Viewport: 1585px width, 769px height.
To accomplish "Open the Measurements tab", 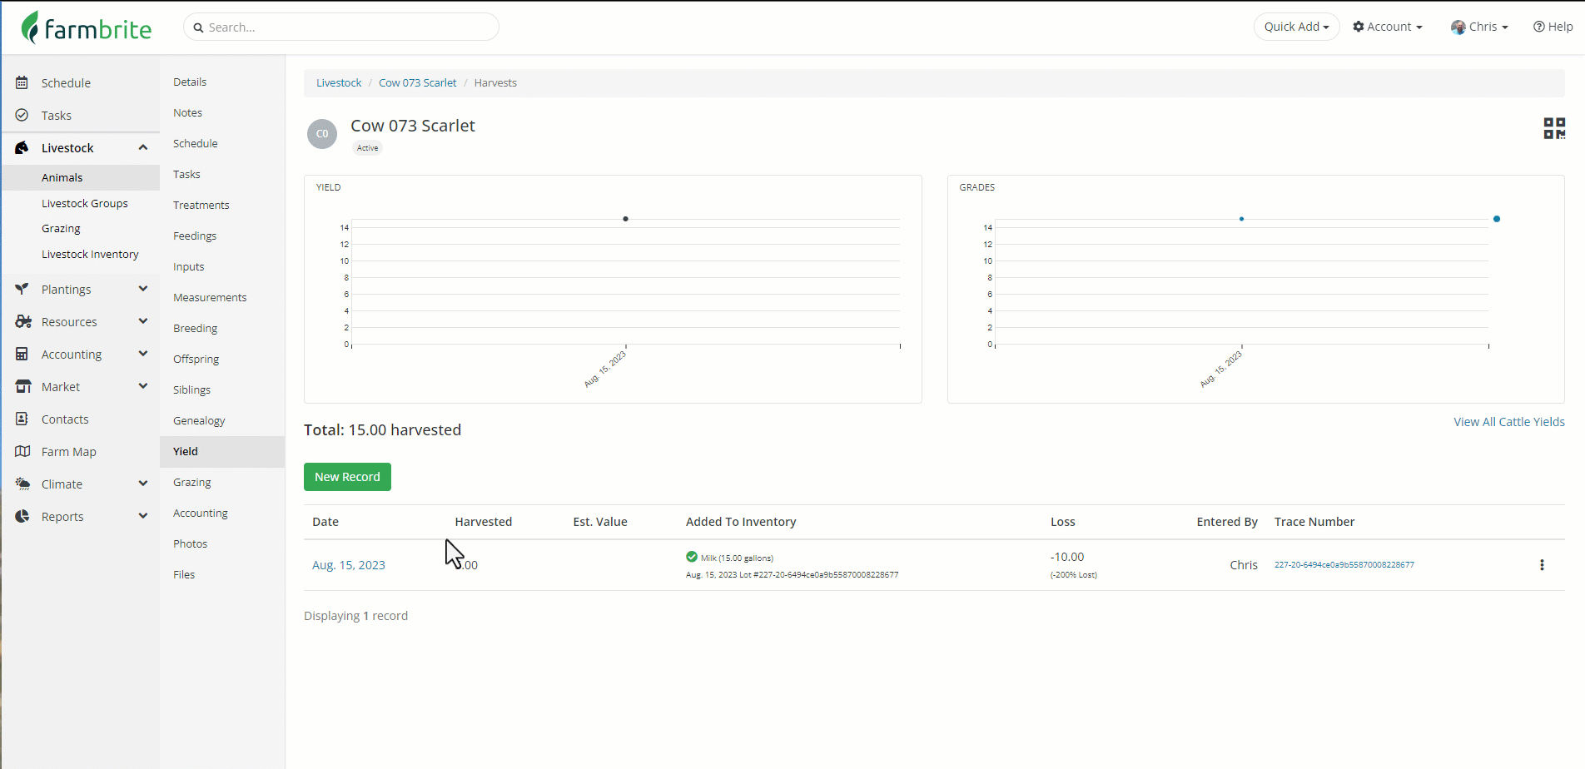I will pyautogui.click(x=210, y=297).
